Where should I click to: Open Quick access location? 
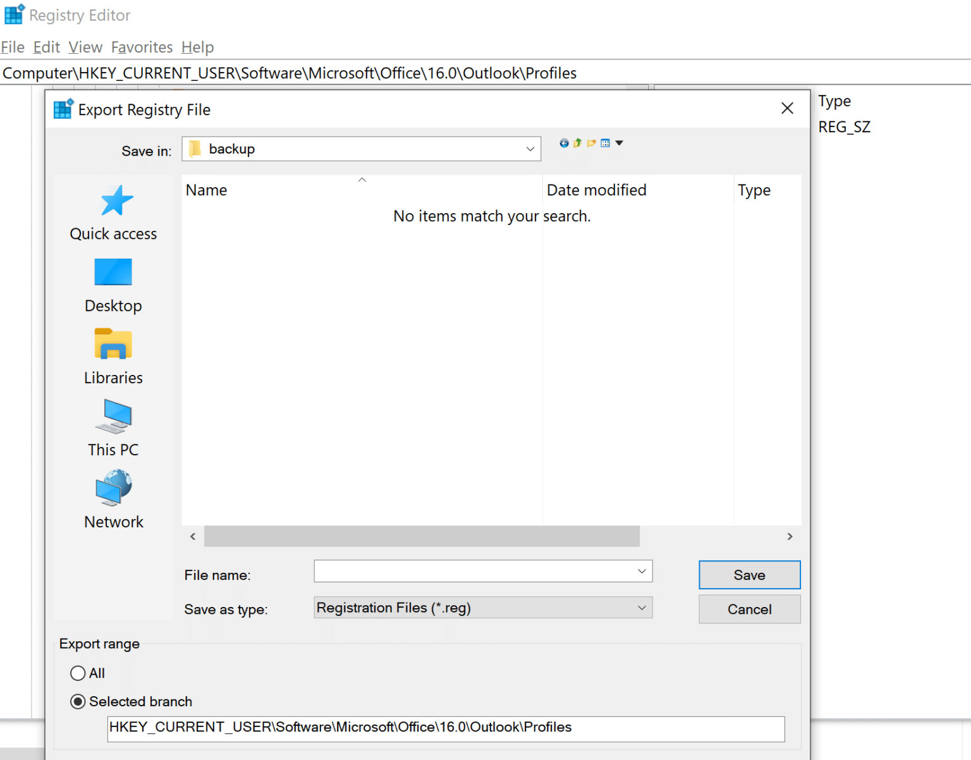(113, 213)
